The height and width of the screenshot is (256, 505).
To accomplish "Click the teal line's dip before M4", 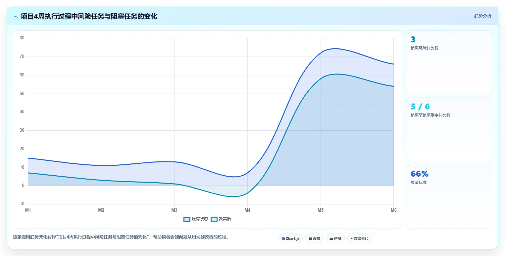I will tap(234, 196).
